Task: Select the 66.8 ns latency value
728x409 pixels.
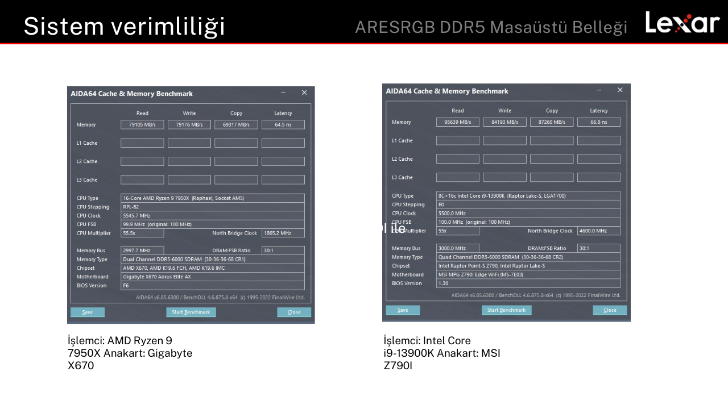Action: (599, 122)
